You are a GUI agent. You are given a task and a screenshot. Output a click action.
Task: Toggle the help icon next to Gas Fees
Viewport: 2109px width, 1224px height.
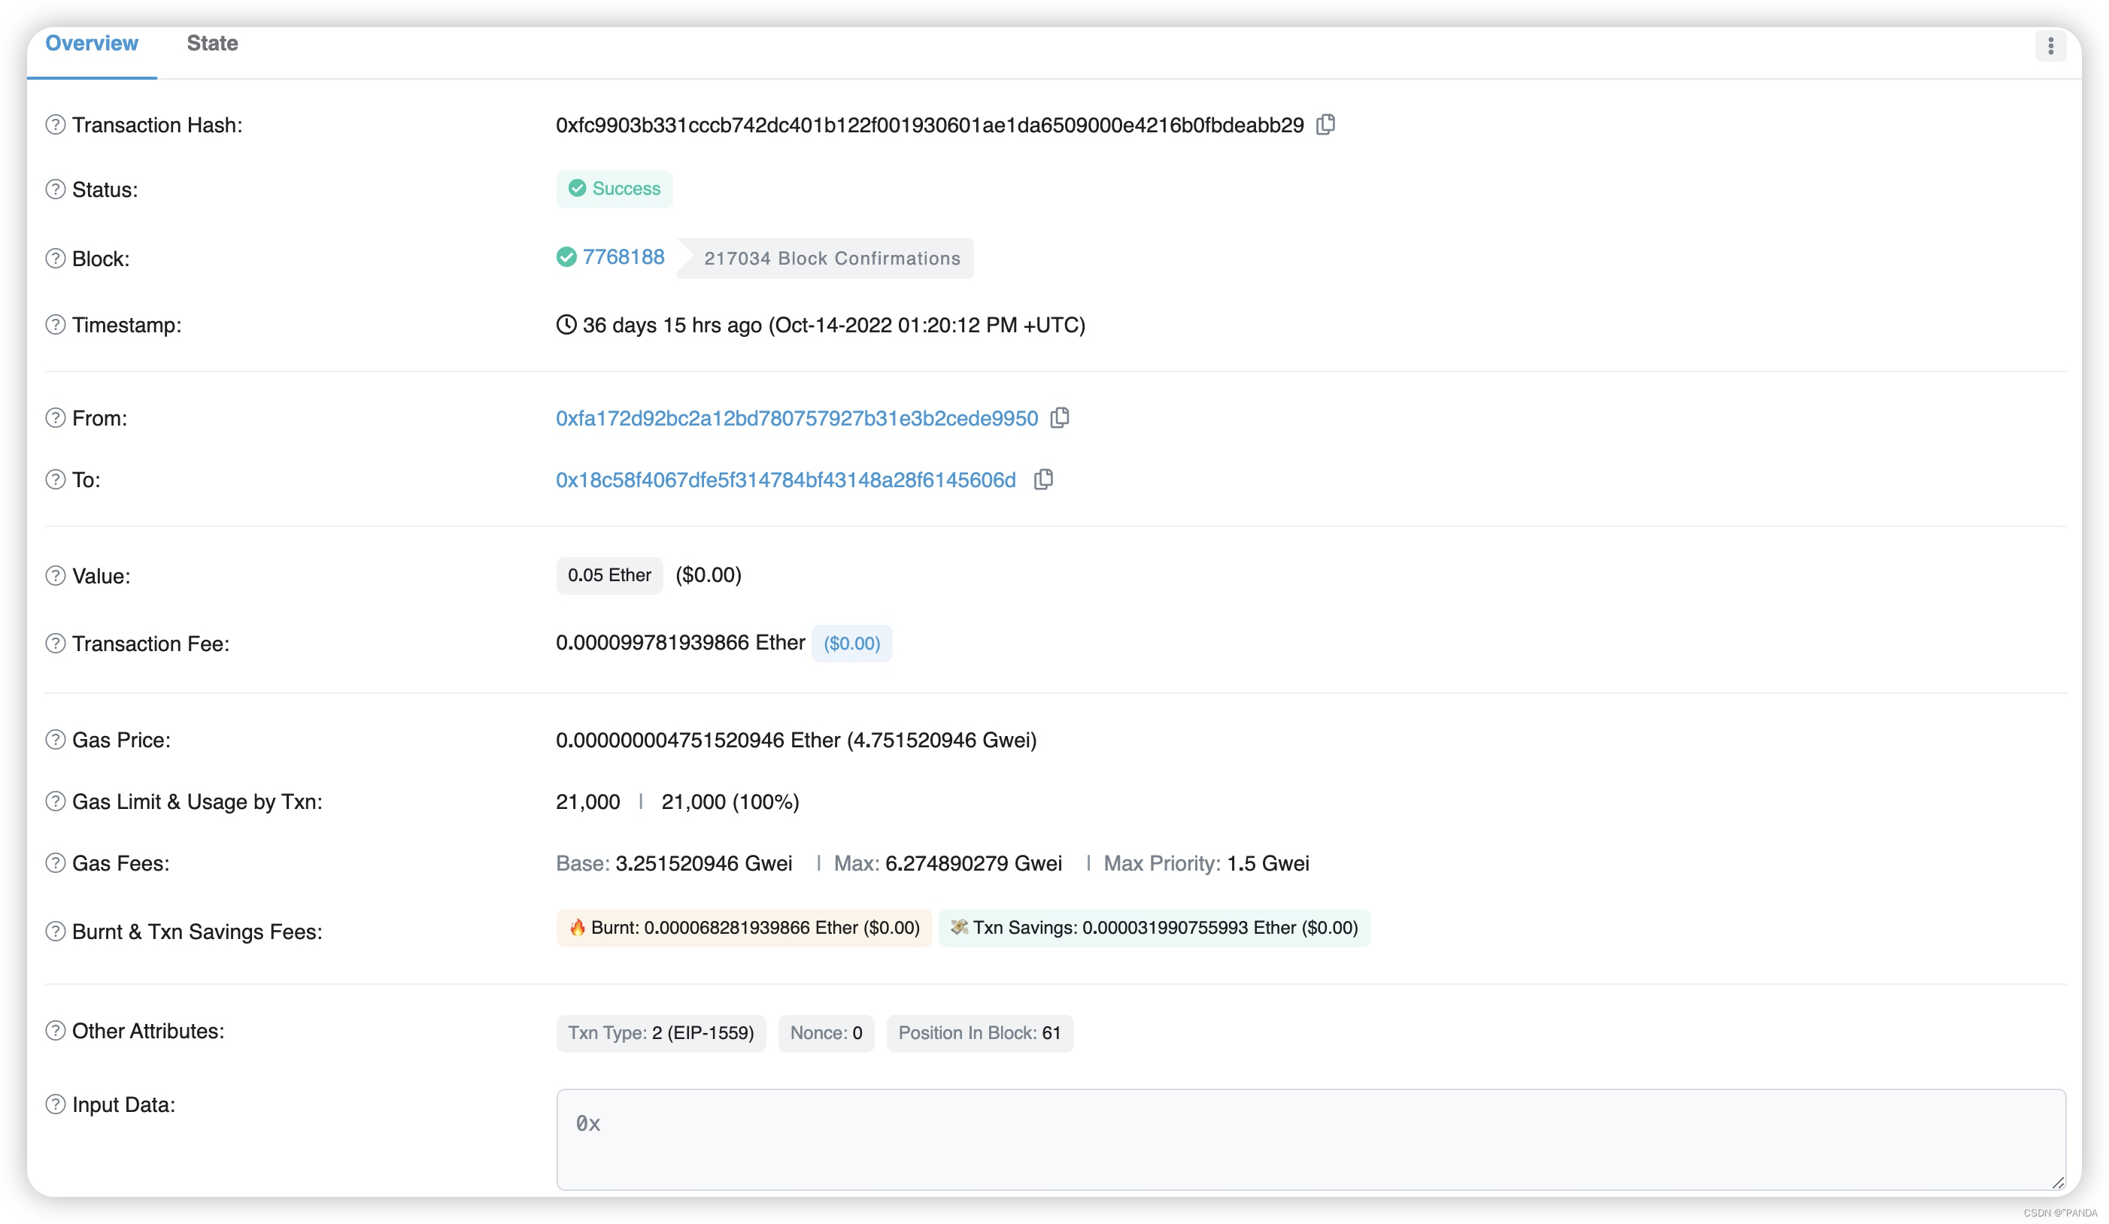coord(56,861)
